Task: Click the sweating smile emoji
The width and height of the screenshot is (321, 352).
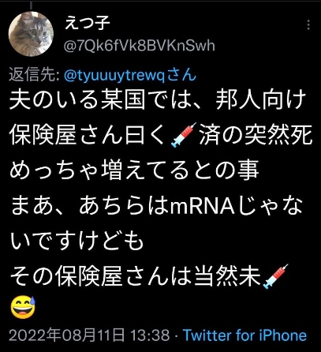Action: point(23,307)
